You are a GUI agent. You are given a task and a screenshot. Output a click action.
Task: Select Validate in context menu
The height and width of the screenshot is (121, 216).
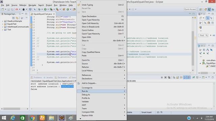(102, 102)
